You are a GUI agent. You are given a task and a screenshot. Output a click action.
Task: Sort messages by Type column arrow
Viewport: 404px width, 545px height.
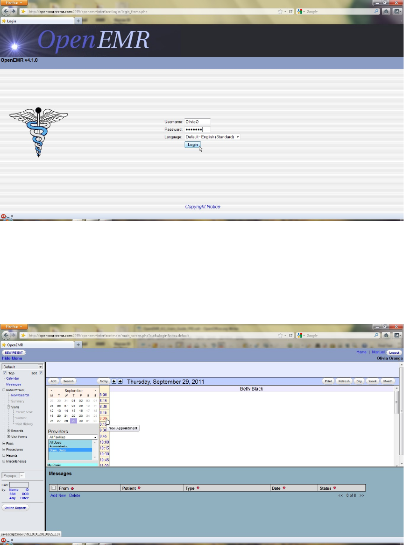(x=198, y=488)
